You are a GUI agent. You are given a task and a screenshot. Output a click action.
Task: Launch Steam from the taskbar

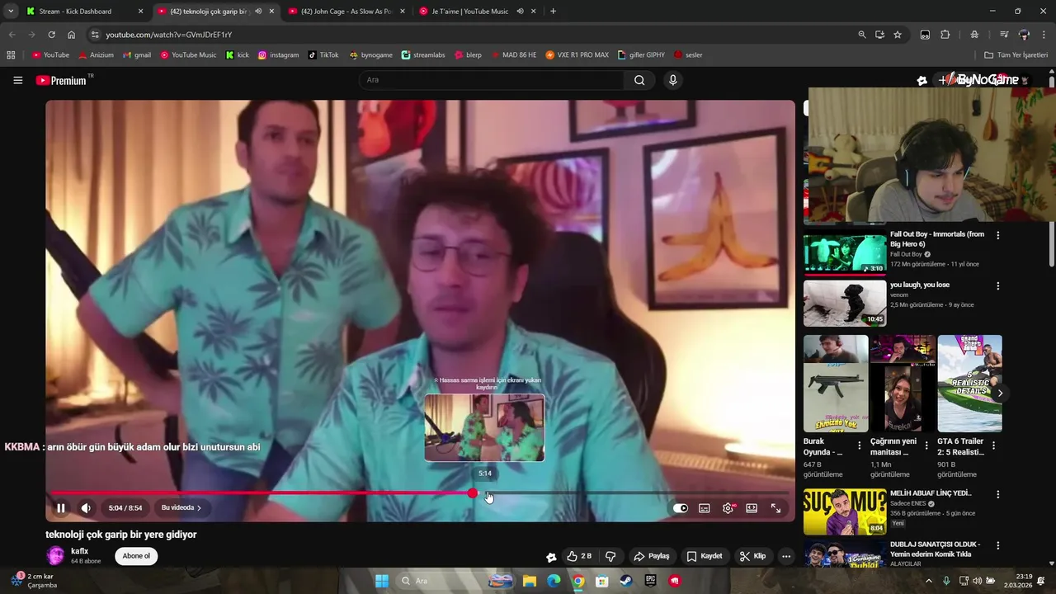pyautogui.click(x=626, y=581)
